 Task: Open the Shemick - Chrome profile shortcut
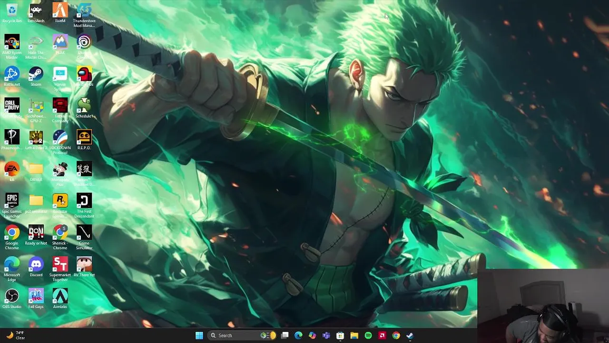(60, 237)
